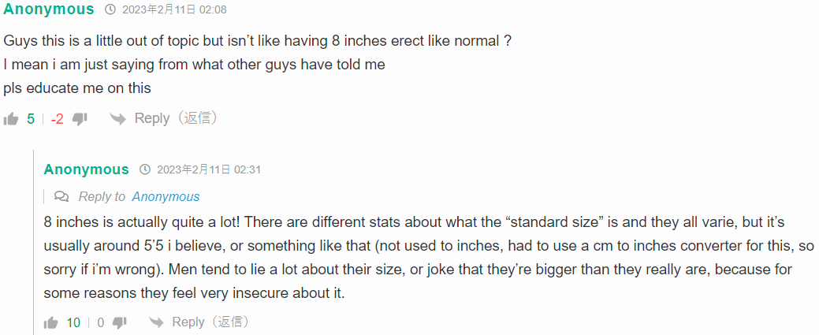Open Reply (返信) link under the top comment

(x=176, y=119)
